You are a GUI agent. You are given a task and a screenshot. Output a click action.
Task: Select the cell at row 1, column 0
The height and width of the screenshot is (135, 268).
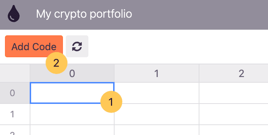(72, 114)
